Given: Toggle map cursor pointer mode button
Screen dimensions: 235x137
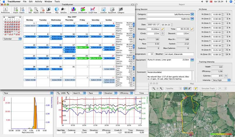Looking at the screenshot, I should click(x=189, y=89).
